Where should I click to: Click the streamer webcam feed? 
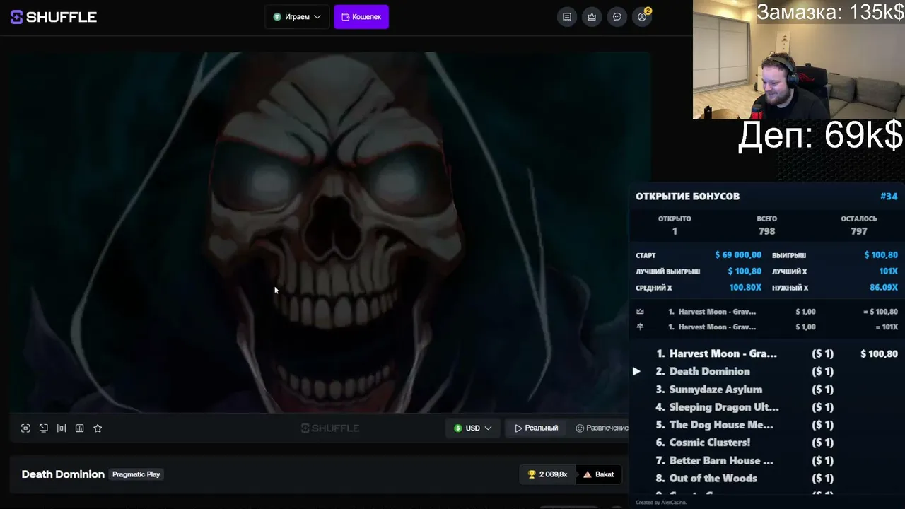[x=798, y=60]
